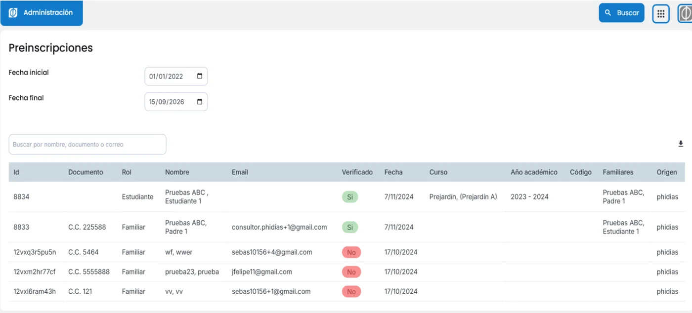Click the Si badge in row 8833
The height and width of the screenshot is (313, 692).
tap(350, 228)
